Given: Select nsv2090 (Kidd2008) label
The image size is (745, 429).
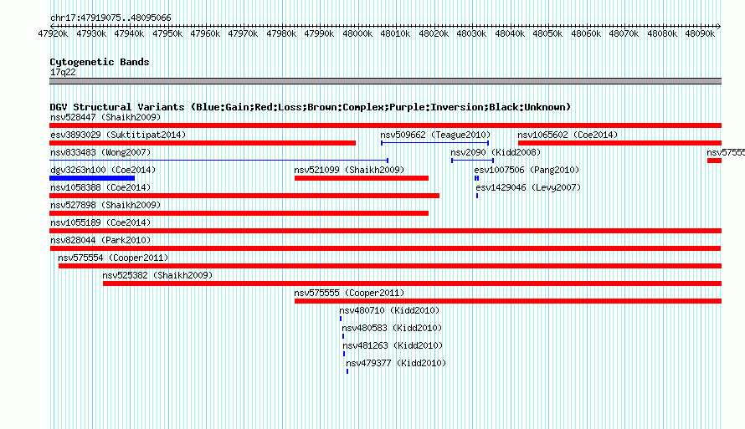Looking at the screenshot, I should [496, 152].
